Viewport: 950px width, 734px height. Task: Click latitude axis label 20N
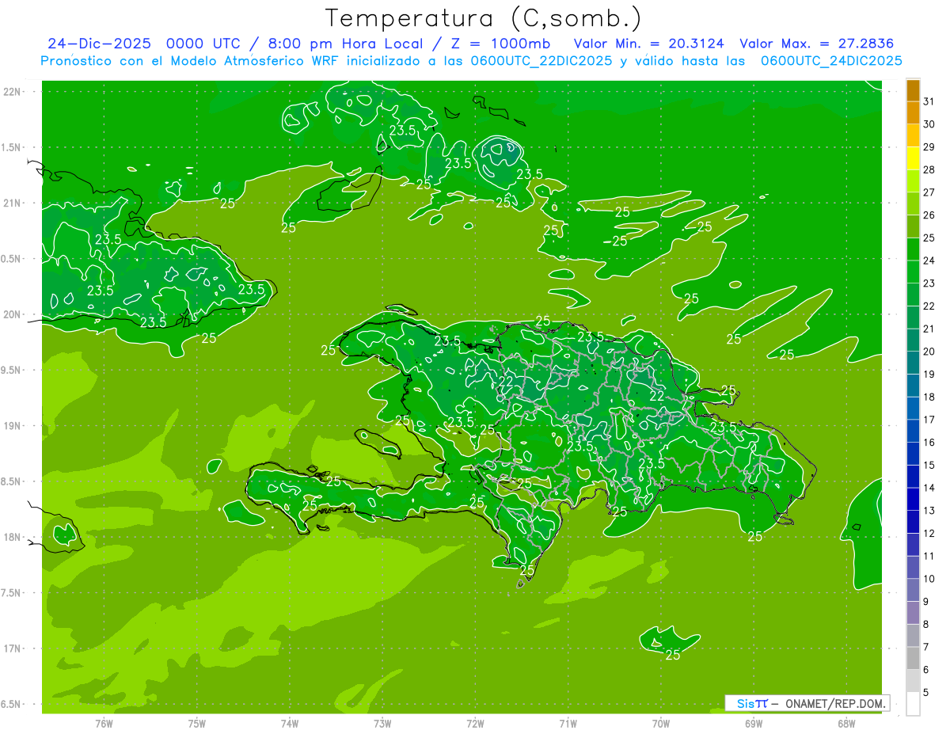pyautogui.click(x=13, y=314)
